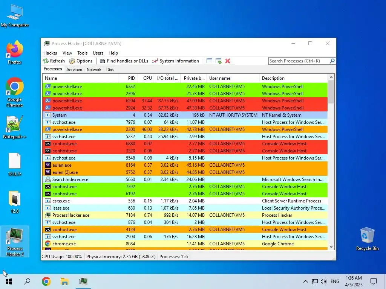The image size is (386, 289).
Task: Open the Users menu
Action: [x=98, y=53]
